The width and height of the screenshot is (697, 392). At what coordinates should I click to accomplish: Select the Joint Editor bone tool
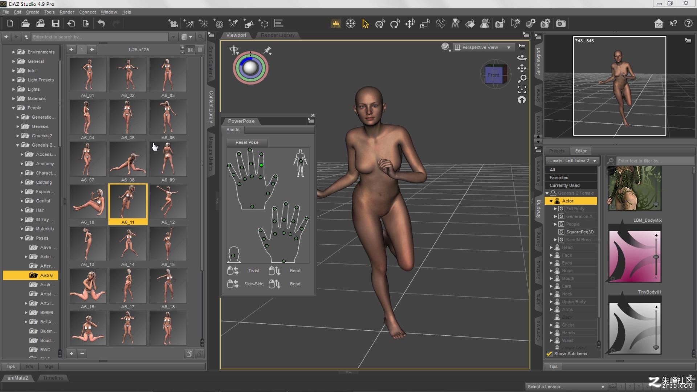(440, 24)
